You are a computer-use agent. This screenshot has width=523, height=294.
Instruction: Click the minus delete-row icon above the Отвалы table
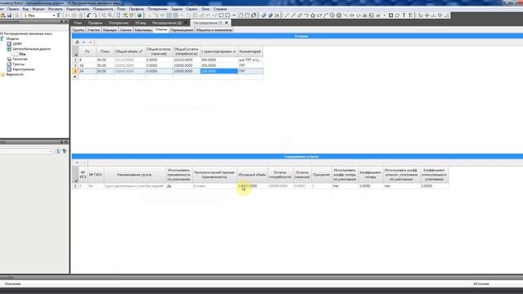(90, 42)
